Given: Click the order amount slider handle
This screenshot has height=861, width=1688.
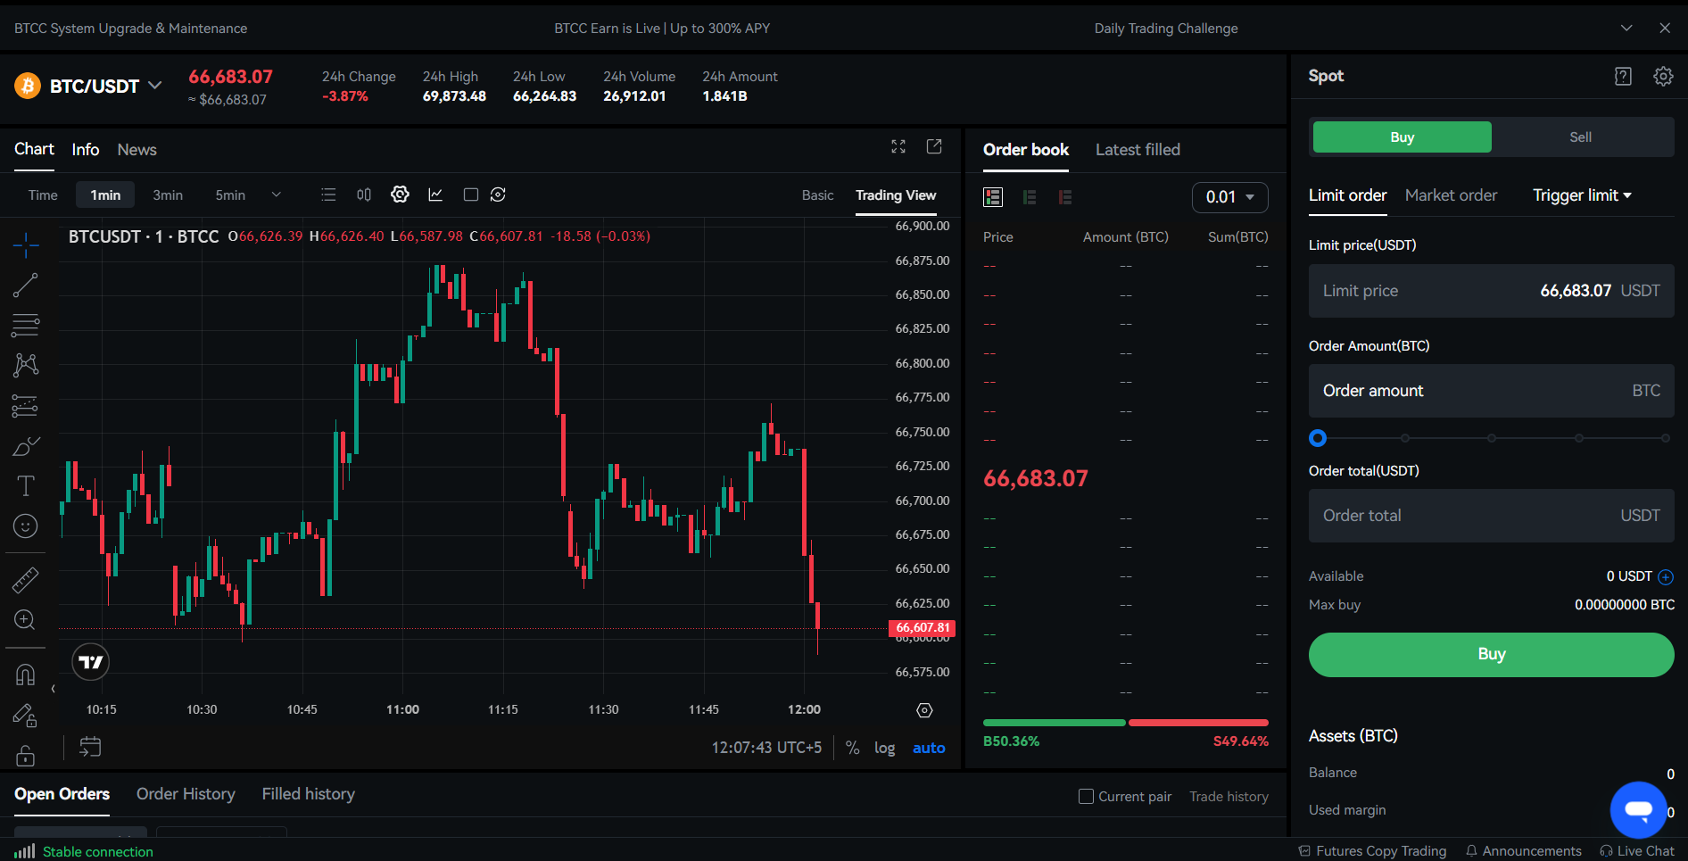Looking at the screenshot, I should (x=1318, y=438).
